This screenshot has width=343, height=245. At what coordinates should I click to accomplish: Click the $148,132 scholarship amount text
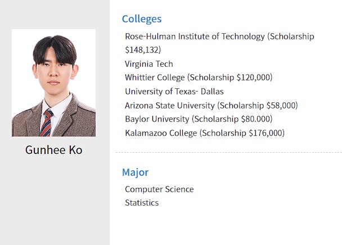(x=143, y=50)
